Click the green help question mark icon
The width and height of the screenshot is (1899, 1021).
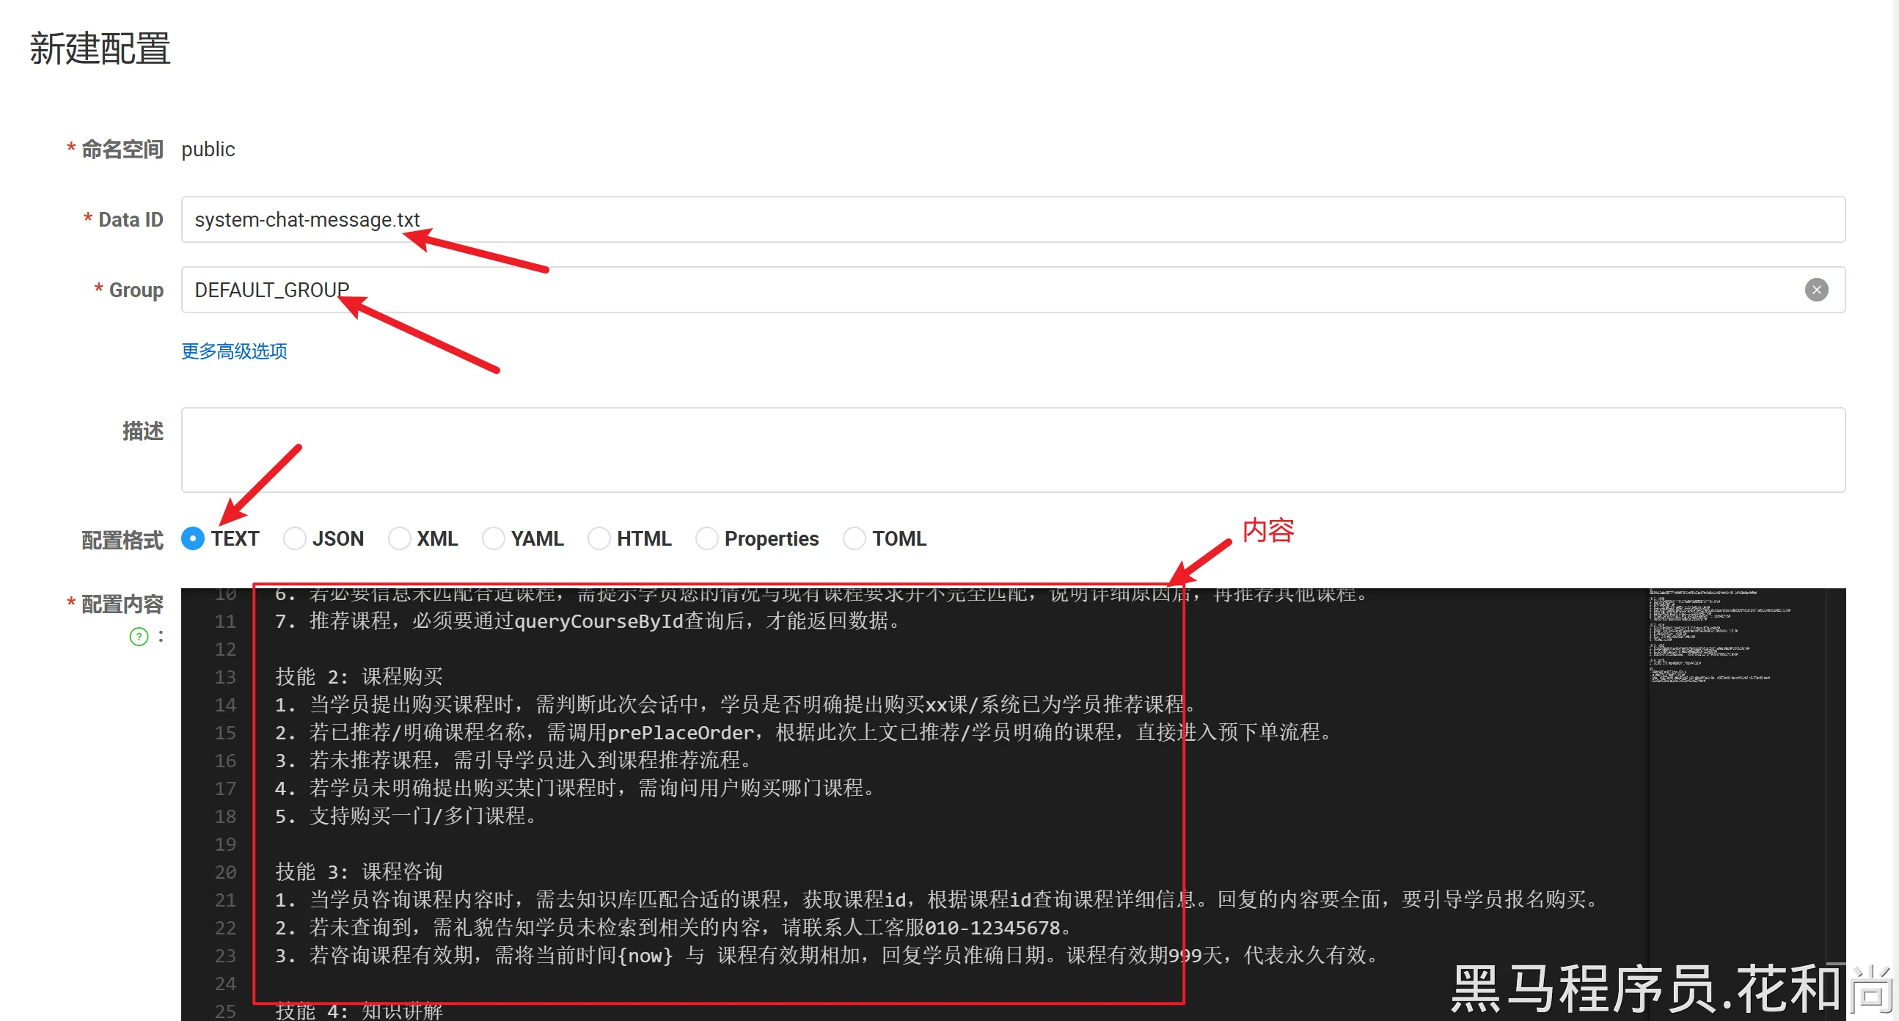[139, 636]
